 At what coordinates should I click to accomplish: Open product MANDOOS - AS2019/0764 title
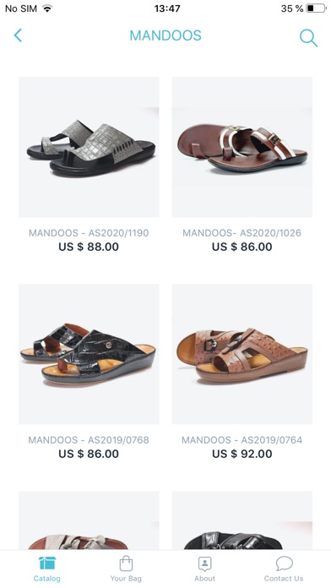pos(241,440)
